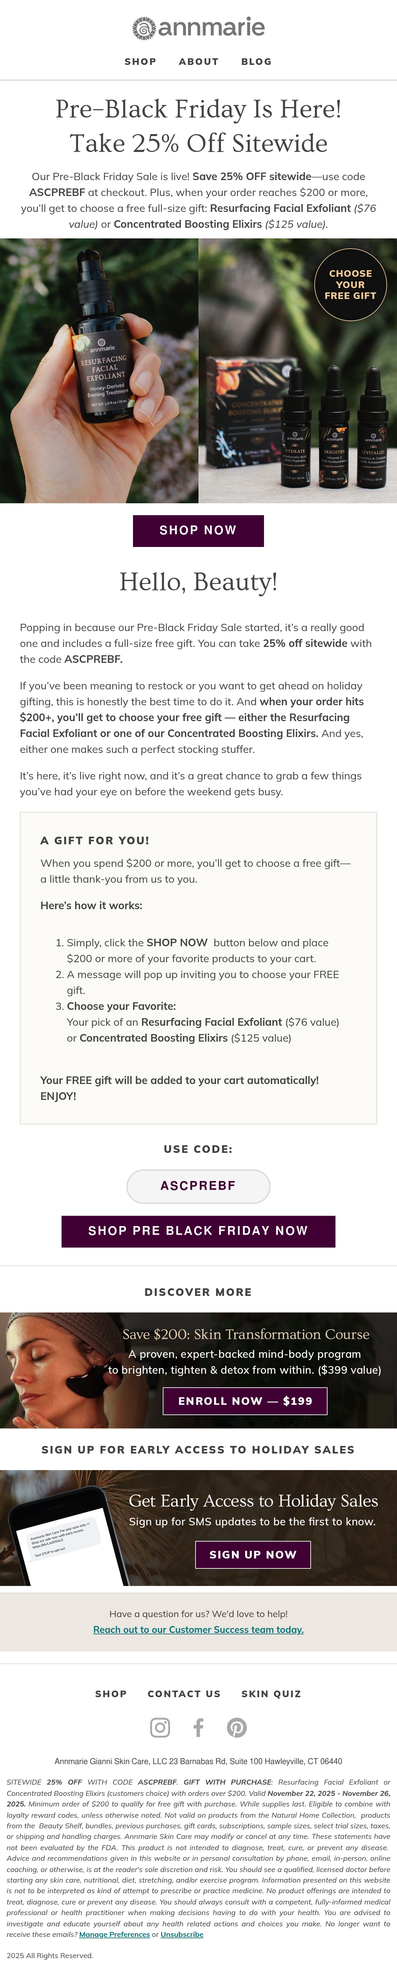Click the Resurfacing Facial Exfoliant product photo
This screenshot has height=1974, width=397.
pos(99,371)
